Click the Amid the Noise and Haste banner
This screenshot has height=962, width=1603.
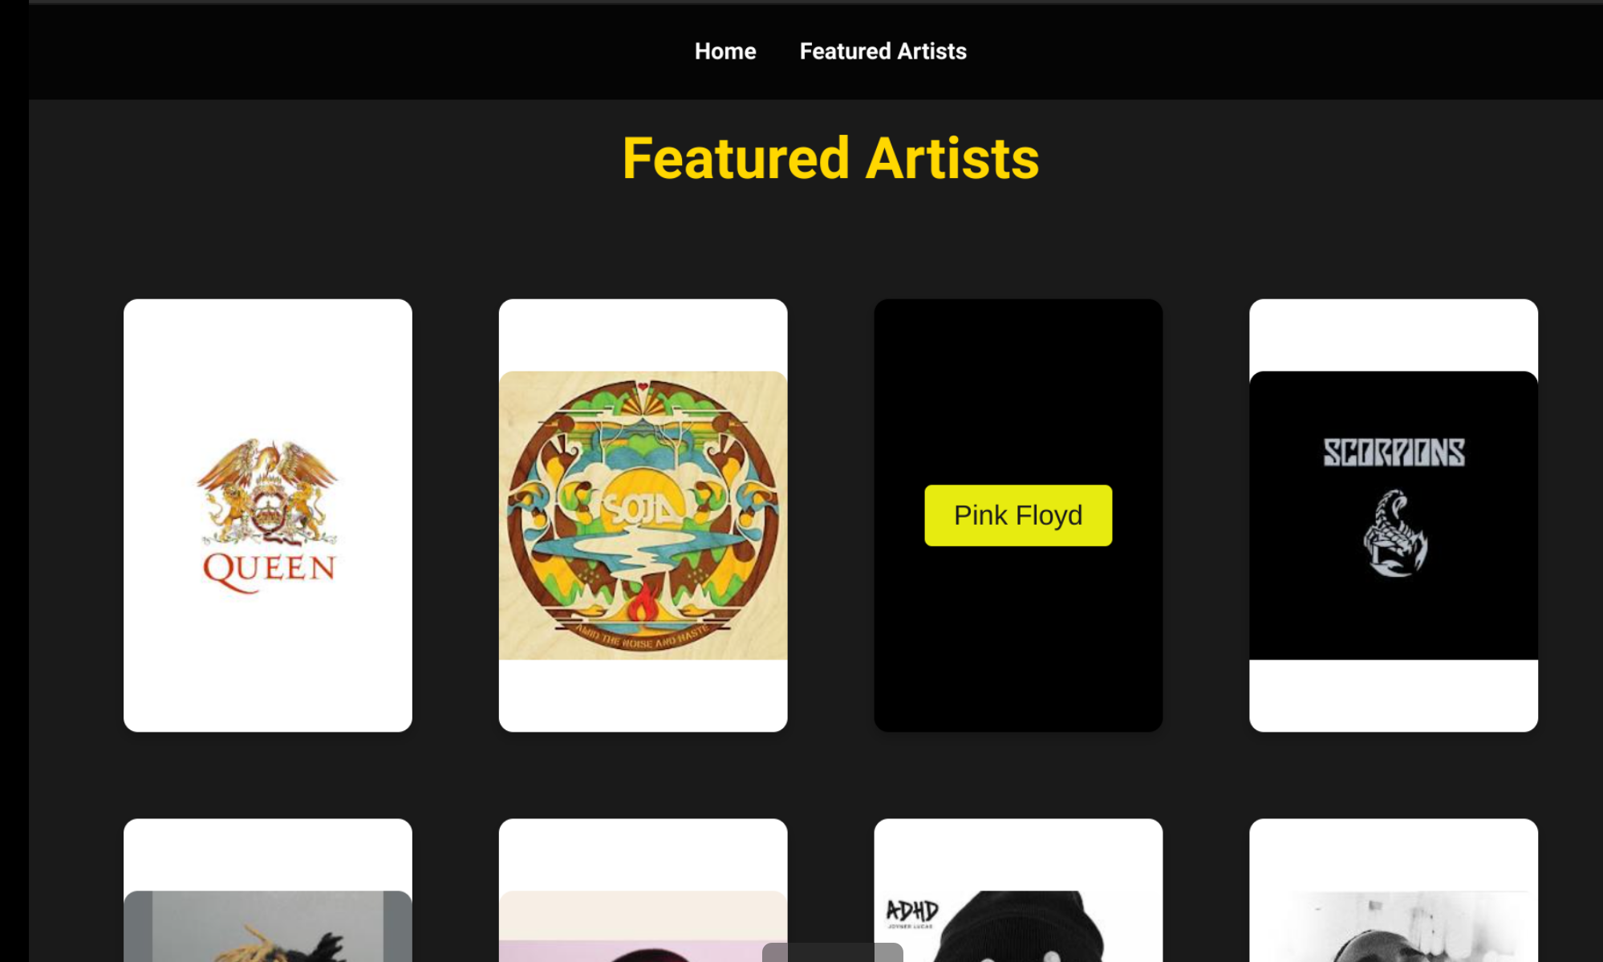642,639
